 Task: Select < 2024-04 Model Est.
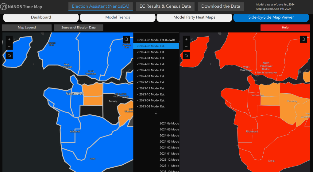pyautogui.click(x=156, y=58)
